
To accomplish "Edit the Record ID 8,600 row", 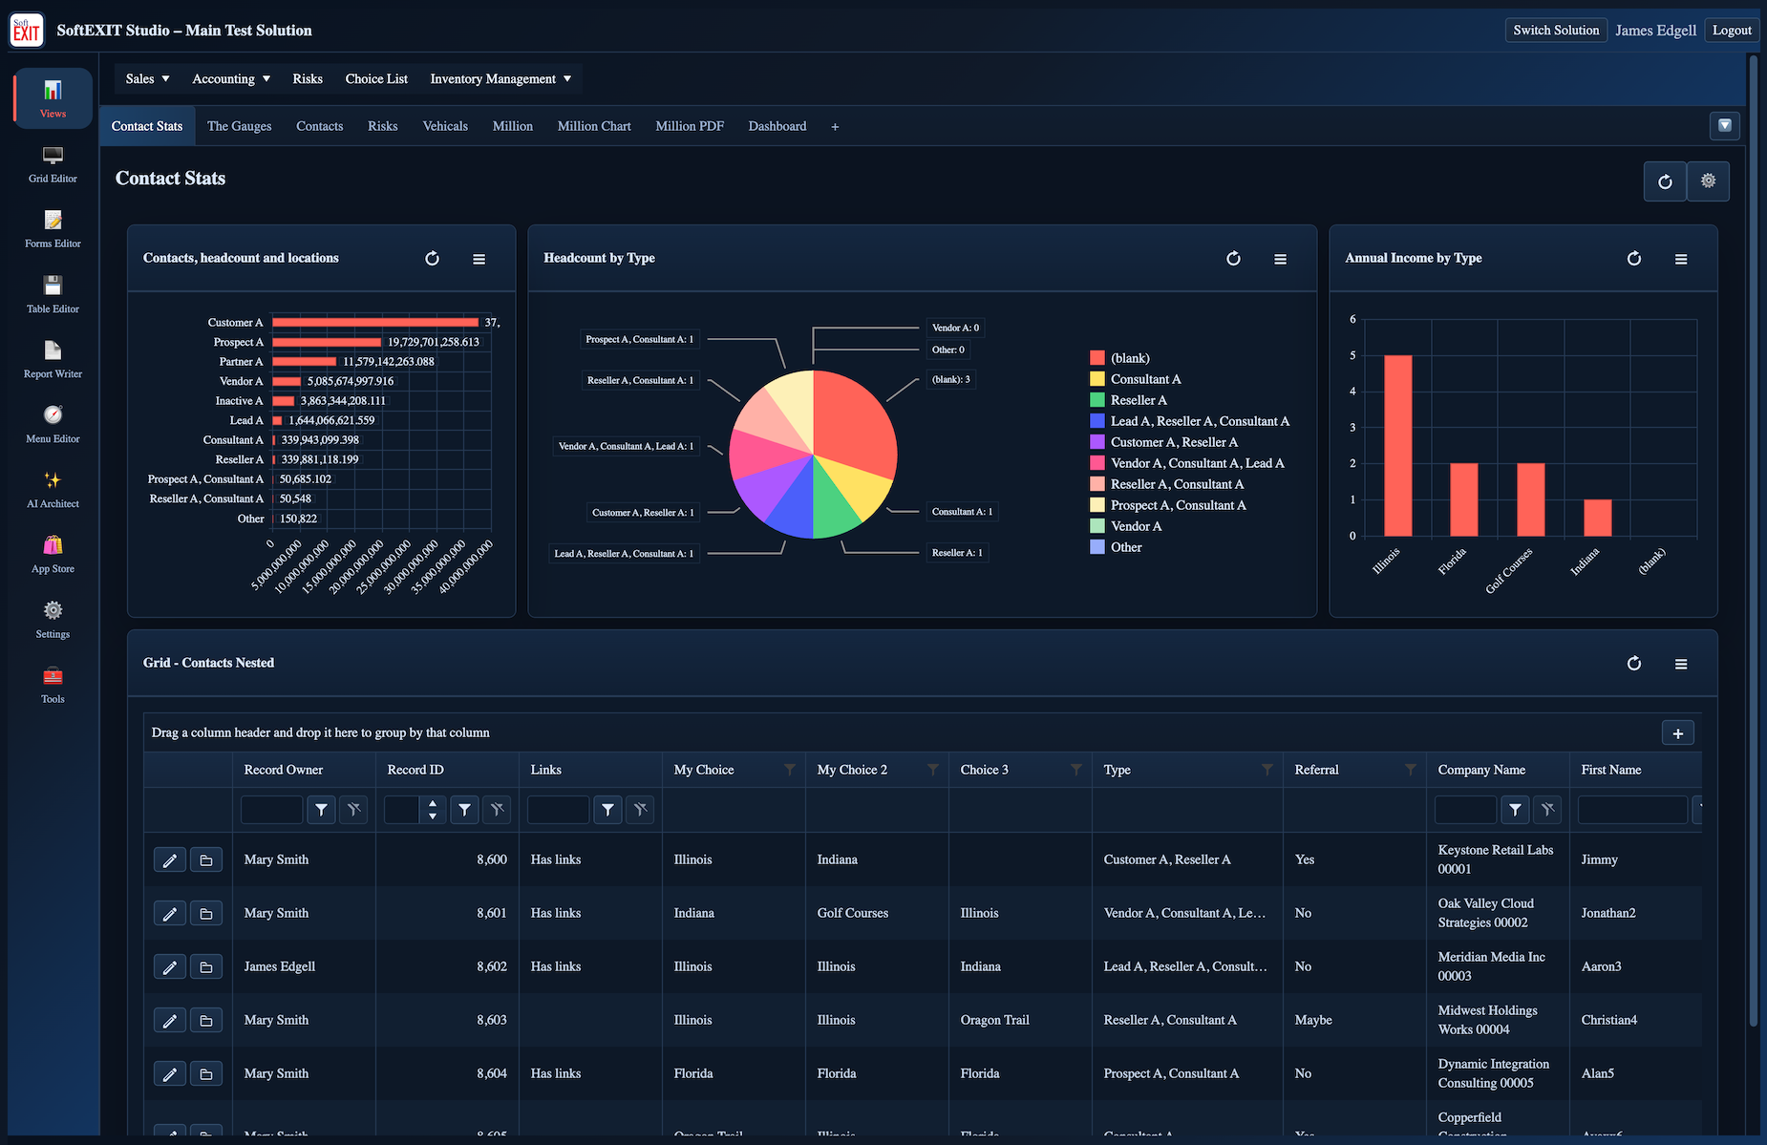I will [x=169, y=860].
